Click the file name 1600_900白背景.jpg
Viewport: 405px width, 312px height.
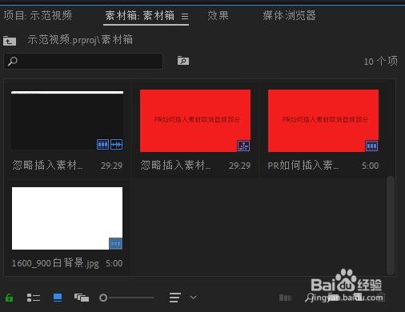(x=55, y=263)
